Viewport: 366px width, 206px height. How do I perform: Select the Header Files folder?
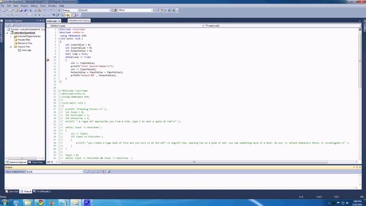click(24, 40)
